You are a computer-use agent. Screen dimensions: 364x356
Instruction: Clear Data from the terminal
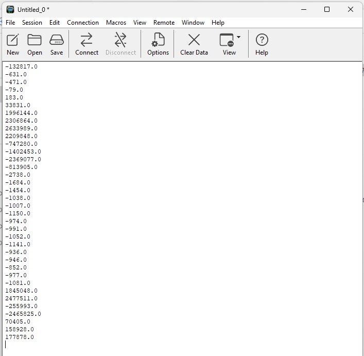click(194, 44)
